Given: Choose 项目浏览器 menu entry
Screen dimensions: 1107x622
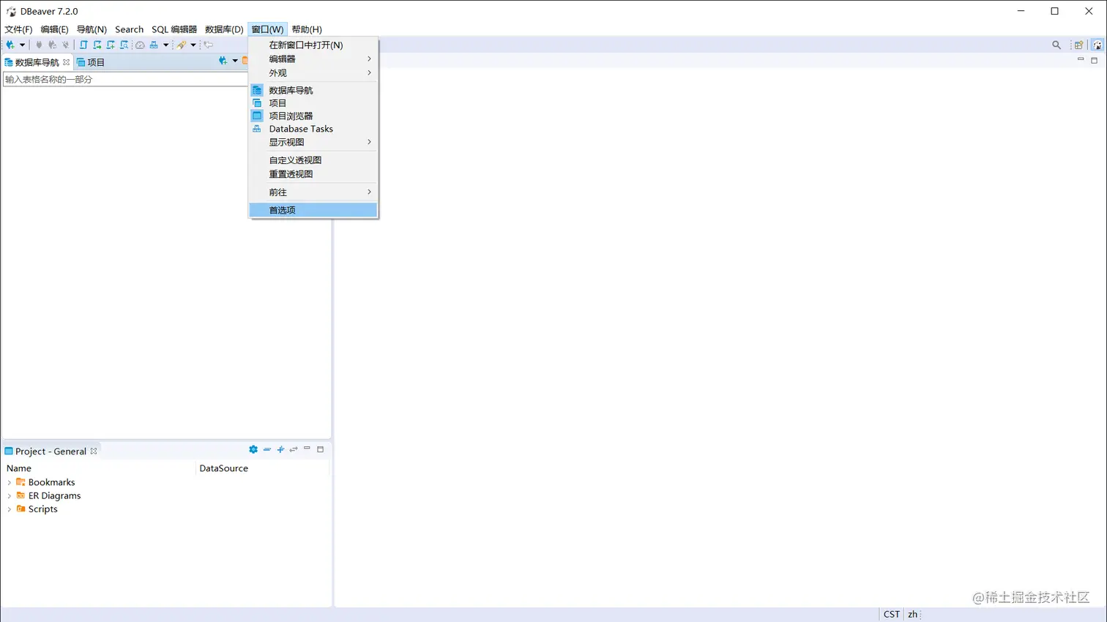Looking at the screenshot, I should pyautogui.click(x=313, y=116).
